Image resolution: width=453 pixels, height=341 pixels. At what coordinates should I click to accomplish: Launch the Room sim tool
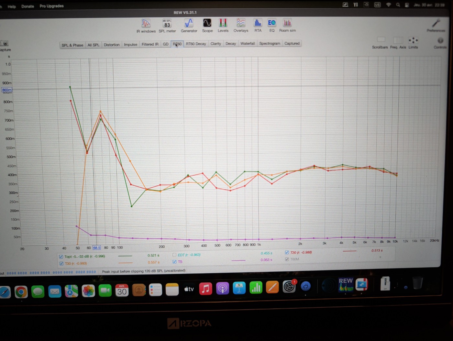(x=287, y=26)
